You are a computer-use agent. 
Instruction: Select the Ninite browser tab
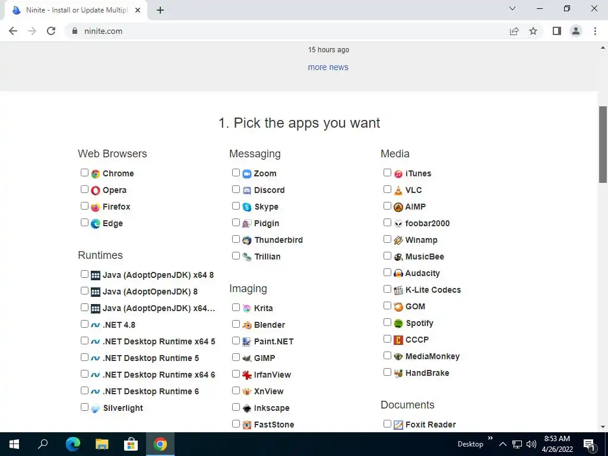click(76, 10)
